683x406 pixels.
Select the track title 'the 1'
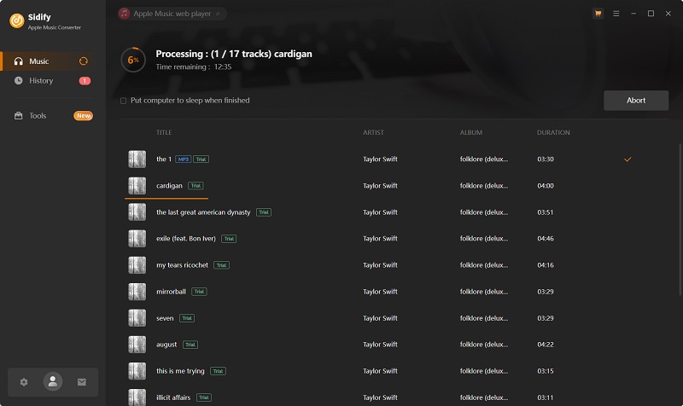[164, 159]
